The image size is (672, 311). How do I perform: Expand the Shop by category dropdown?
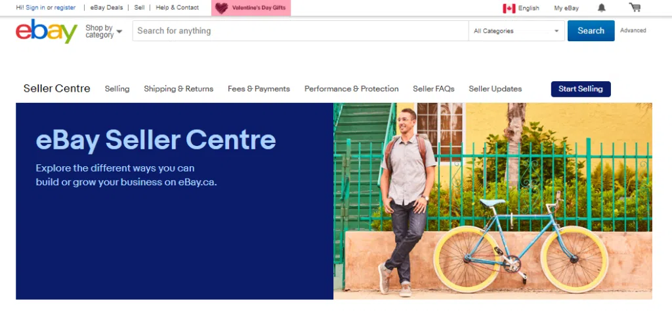click(x=104, y=31)
